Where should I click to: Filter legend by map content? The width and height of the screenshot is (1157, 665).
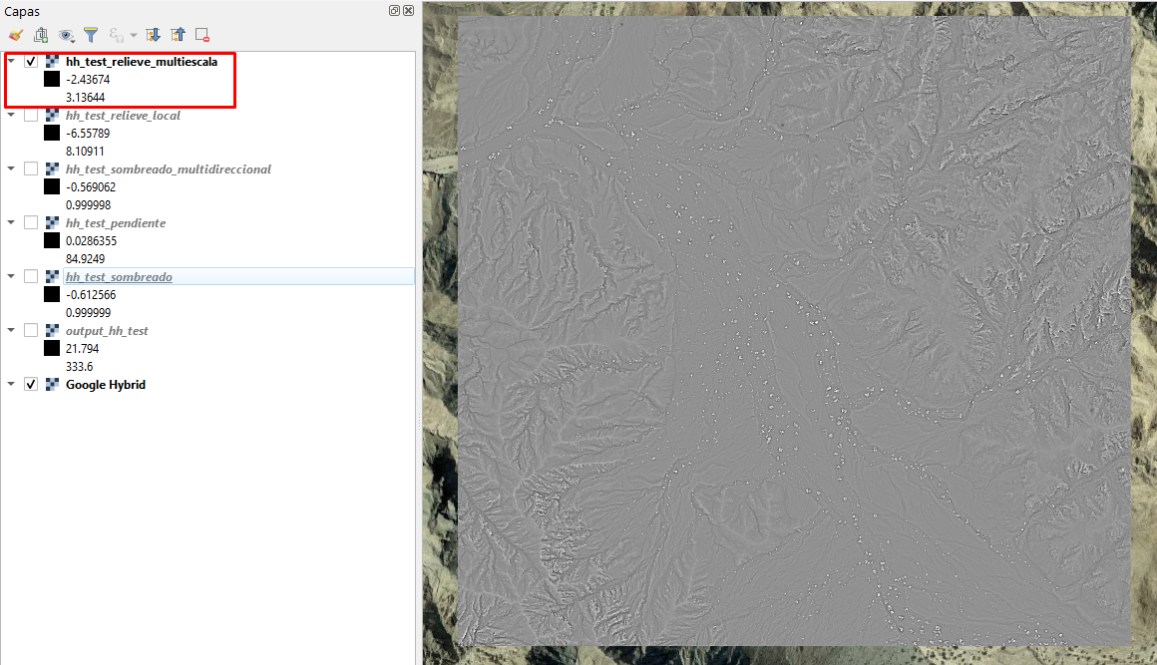click(90, 34)
